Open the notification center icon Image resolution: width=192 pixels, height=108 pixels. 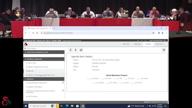point(165,106)
